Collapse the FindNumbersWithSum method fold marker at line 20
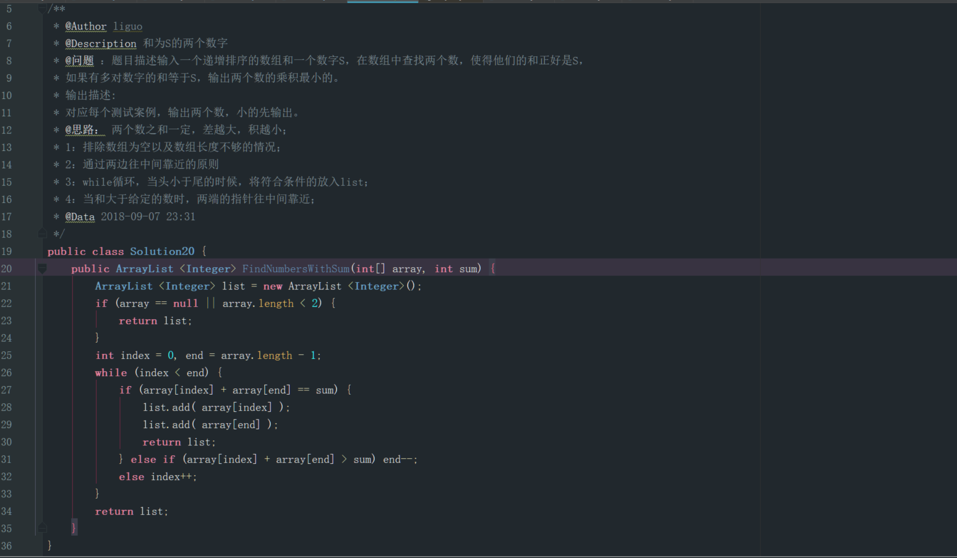The width and height of the screenshot is (957, 558). click(x=42, y=268)
